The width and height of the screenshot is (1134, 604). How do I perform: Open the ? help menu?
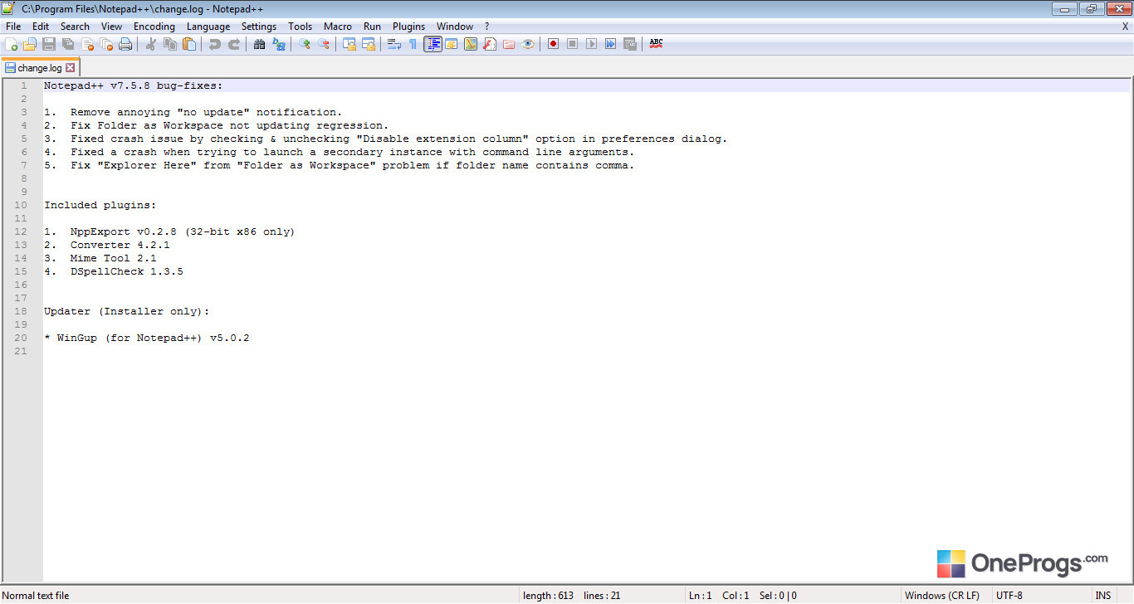tap(487, 27)
